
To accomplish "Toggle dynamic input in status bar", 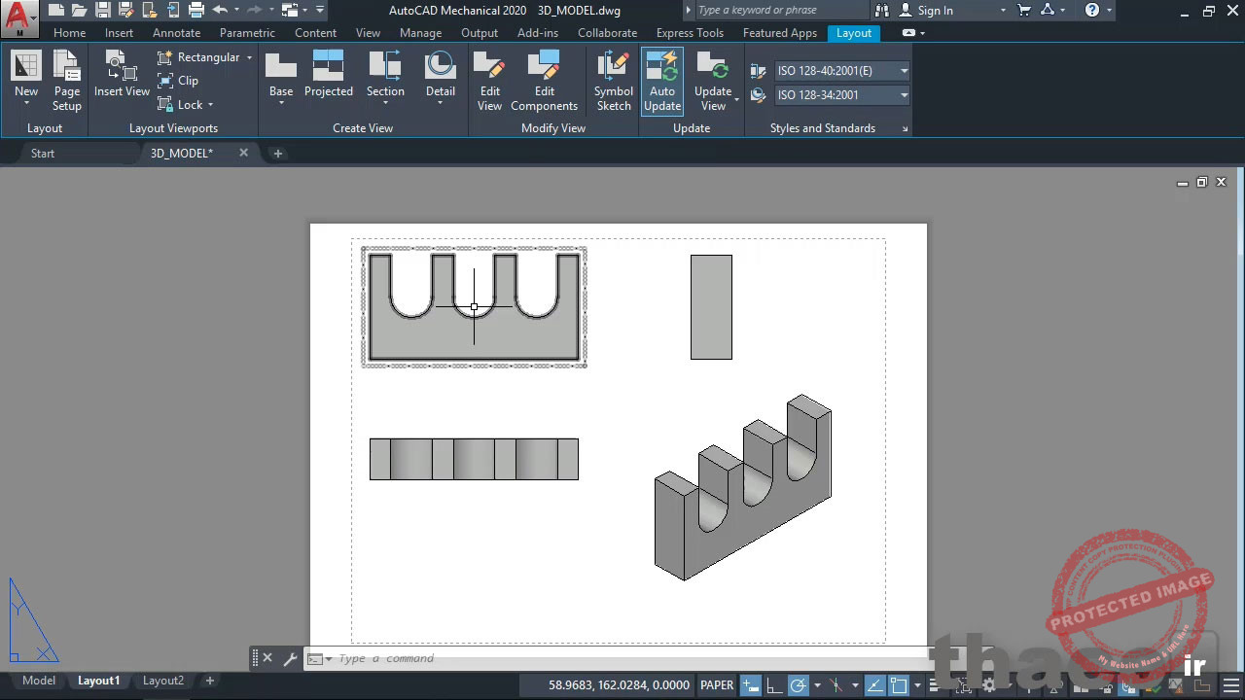I will tap(751, 684).
